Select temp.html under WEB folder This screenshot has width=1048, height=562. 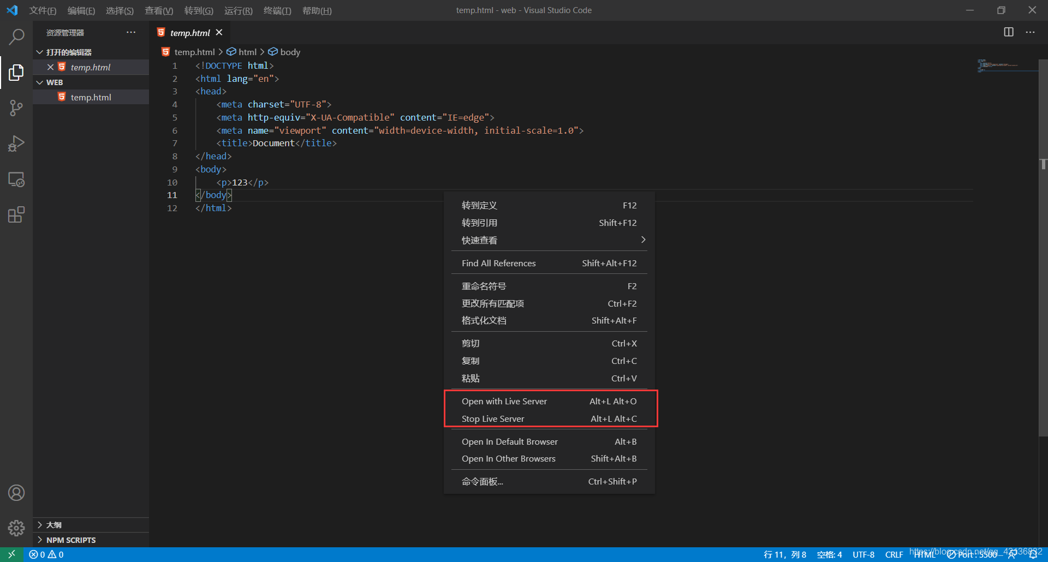click(x=91, y=97)
